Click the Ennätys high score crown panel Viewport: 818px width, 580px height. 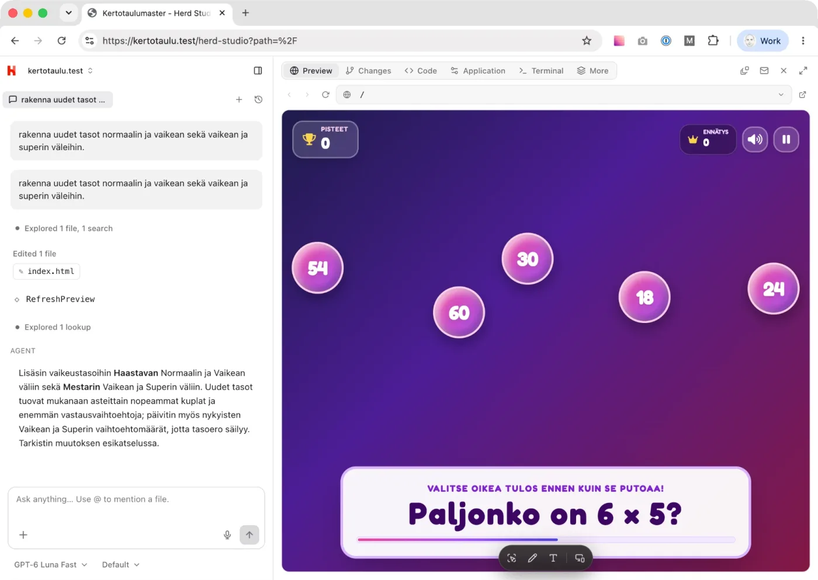[x=708, y=140]
